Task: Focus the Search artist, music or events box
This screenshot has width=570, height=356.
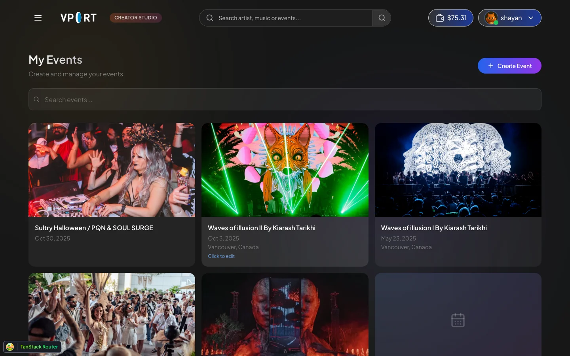Action: point(286,18)
